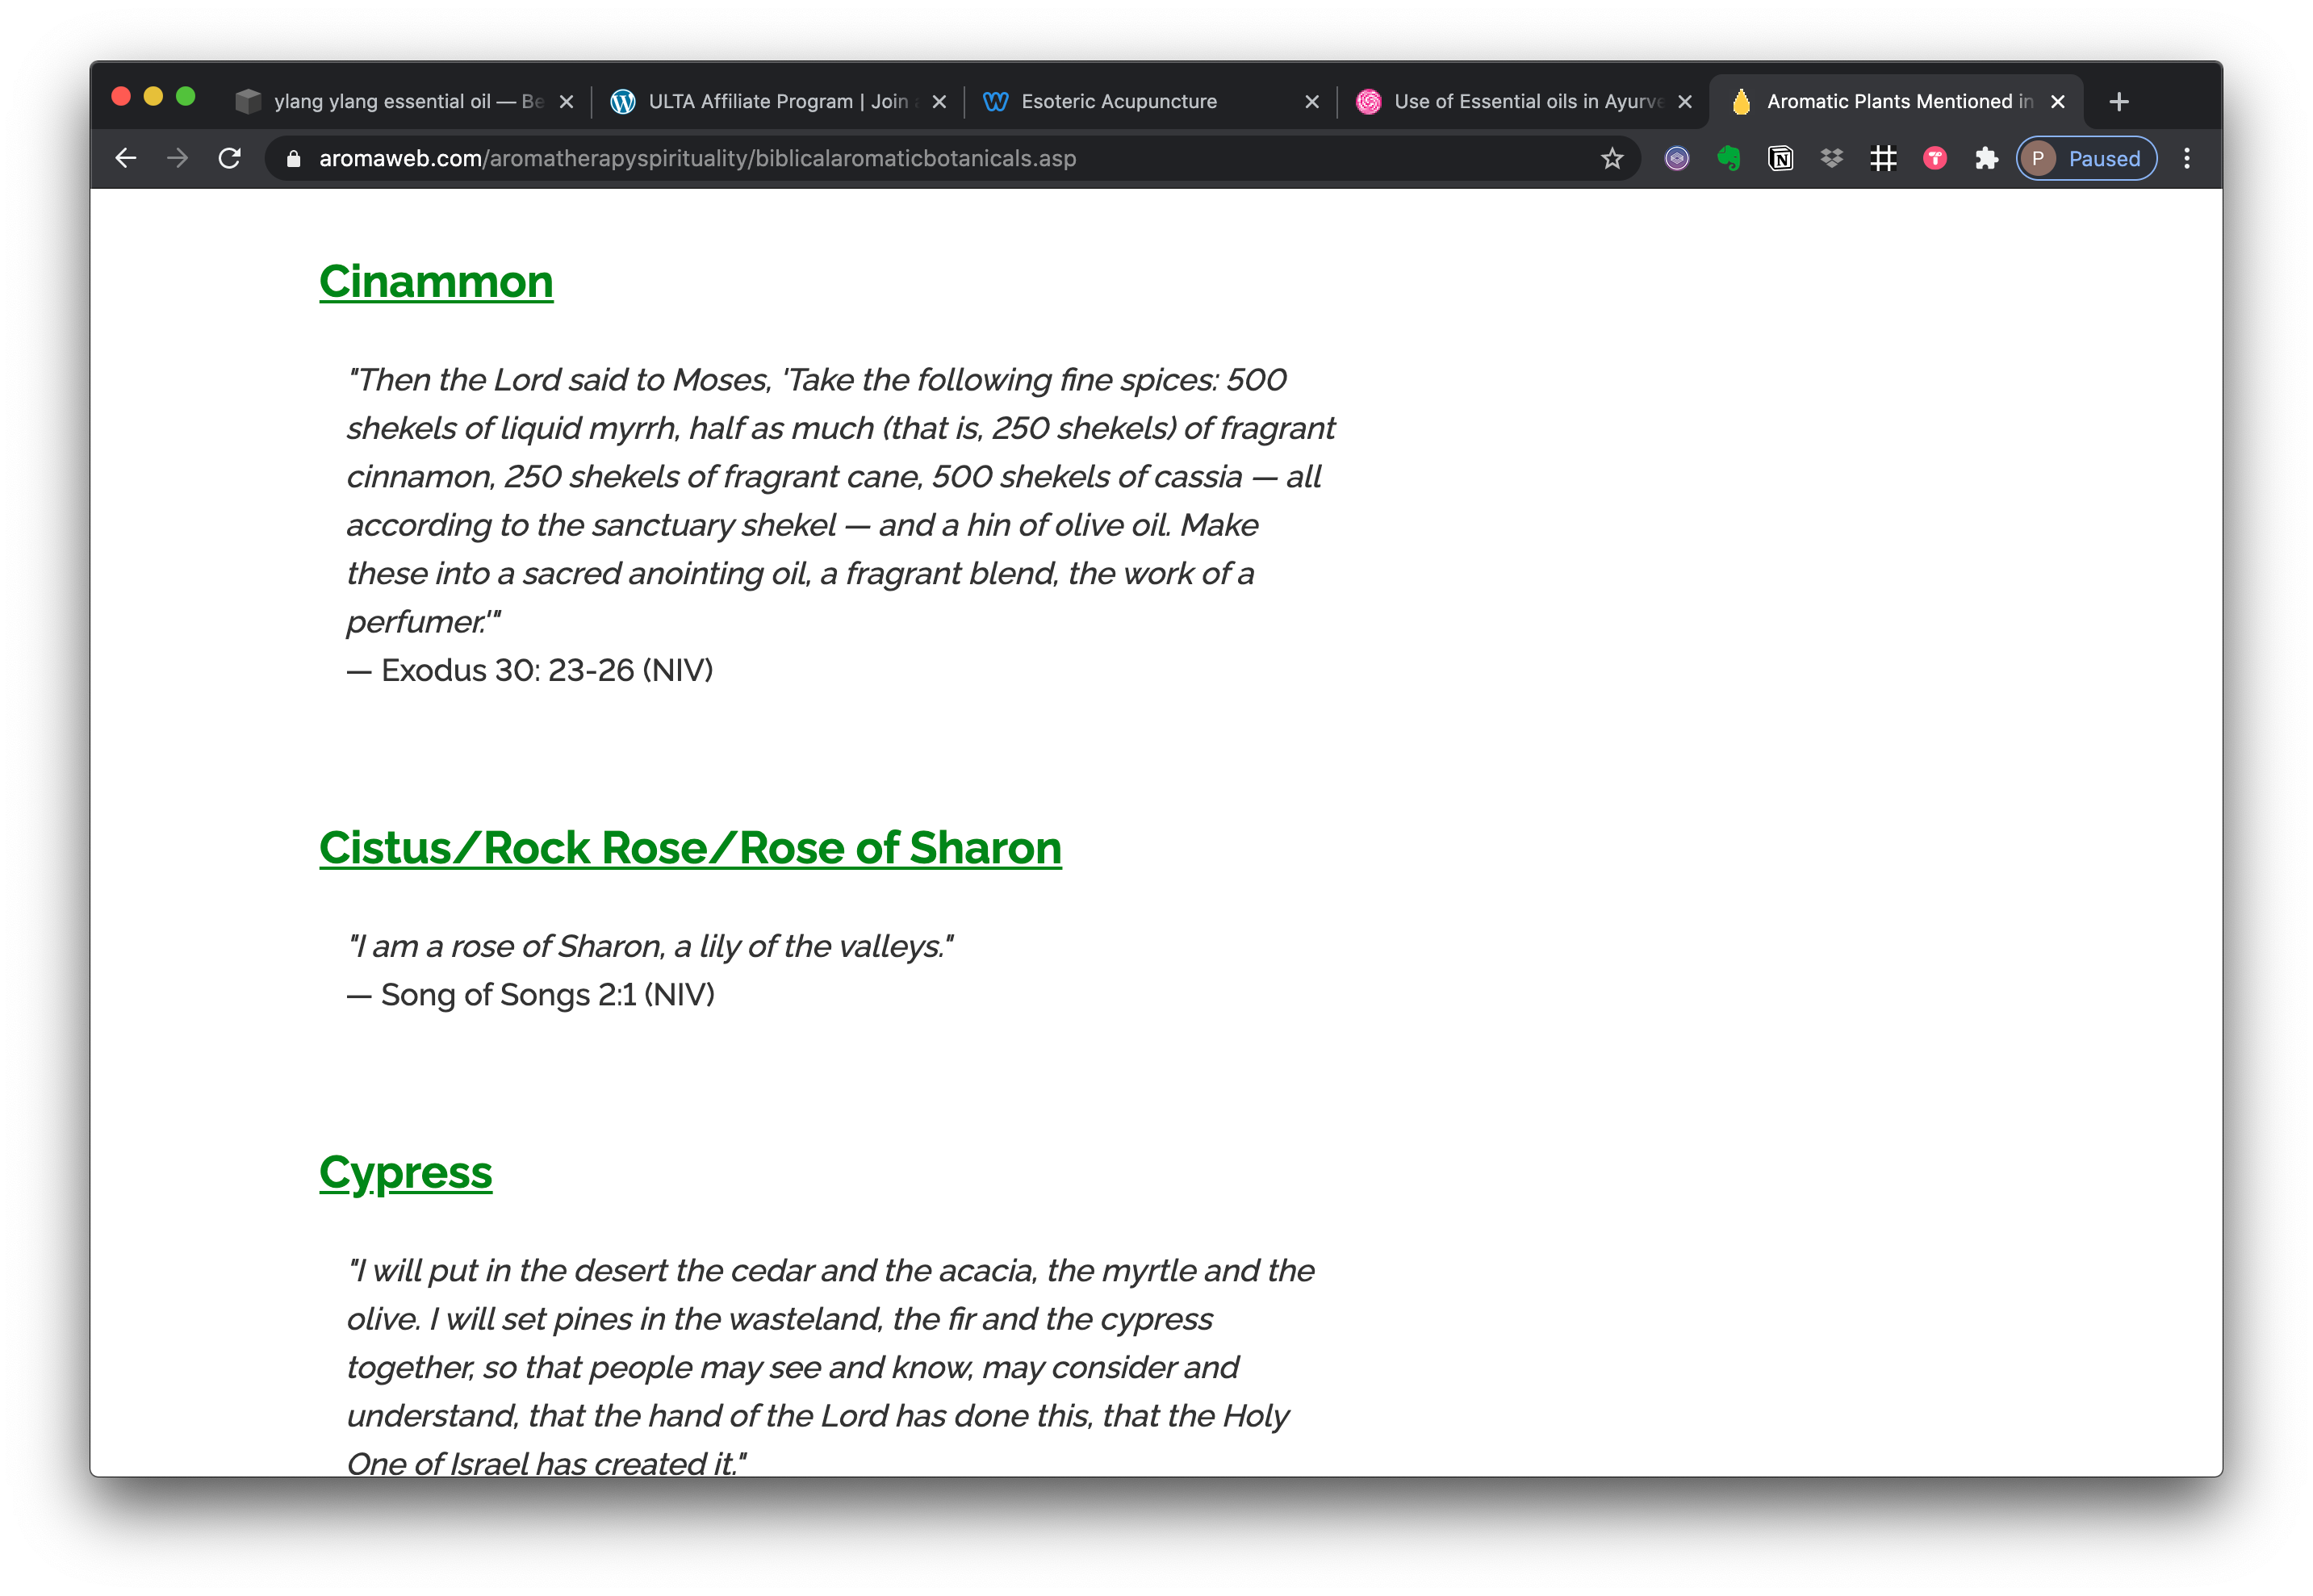This screenshot has width=2313, height=1596.
Task: Visit the Cypress heading link
Action: coord(406,1172)
